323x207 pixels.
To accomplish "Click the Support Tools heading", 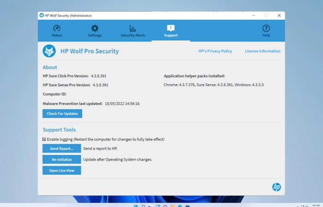I will pyautogui.click(x=60, y=130).
